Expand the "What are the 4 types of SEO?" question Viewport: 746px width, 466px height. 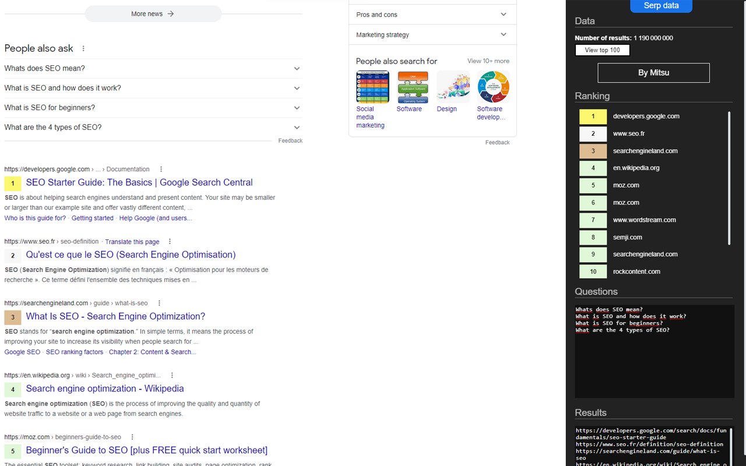pyautogui.click(x=153, y=127)
